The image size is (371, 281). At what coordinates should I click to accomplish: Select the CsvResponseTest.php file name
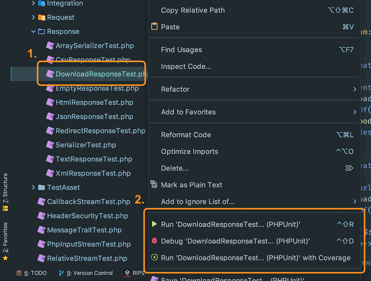[93, 60]
